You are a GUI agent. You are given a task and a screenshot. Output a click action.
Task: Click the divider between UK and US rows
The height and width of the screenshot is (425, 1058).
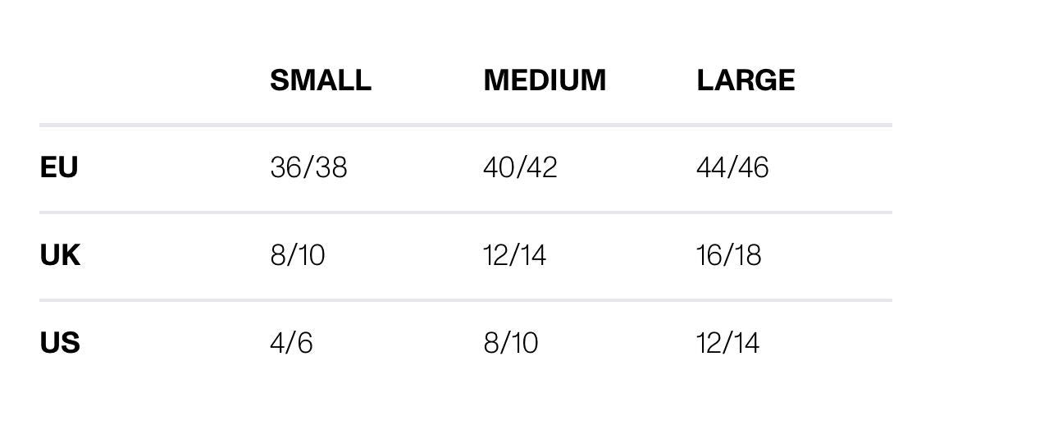(465, 300)
